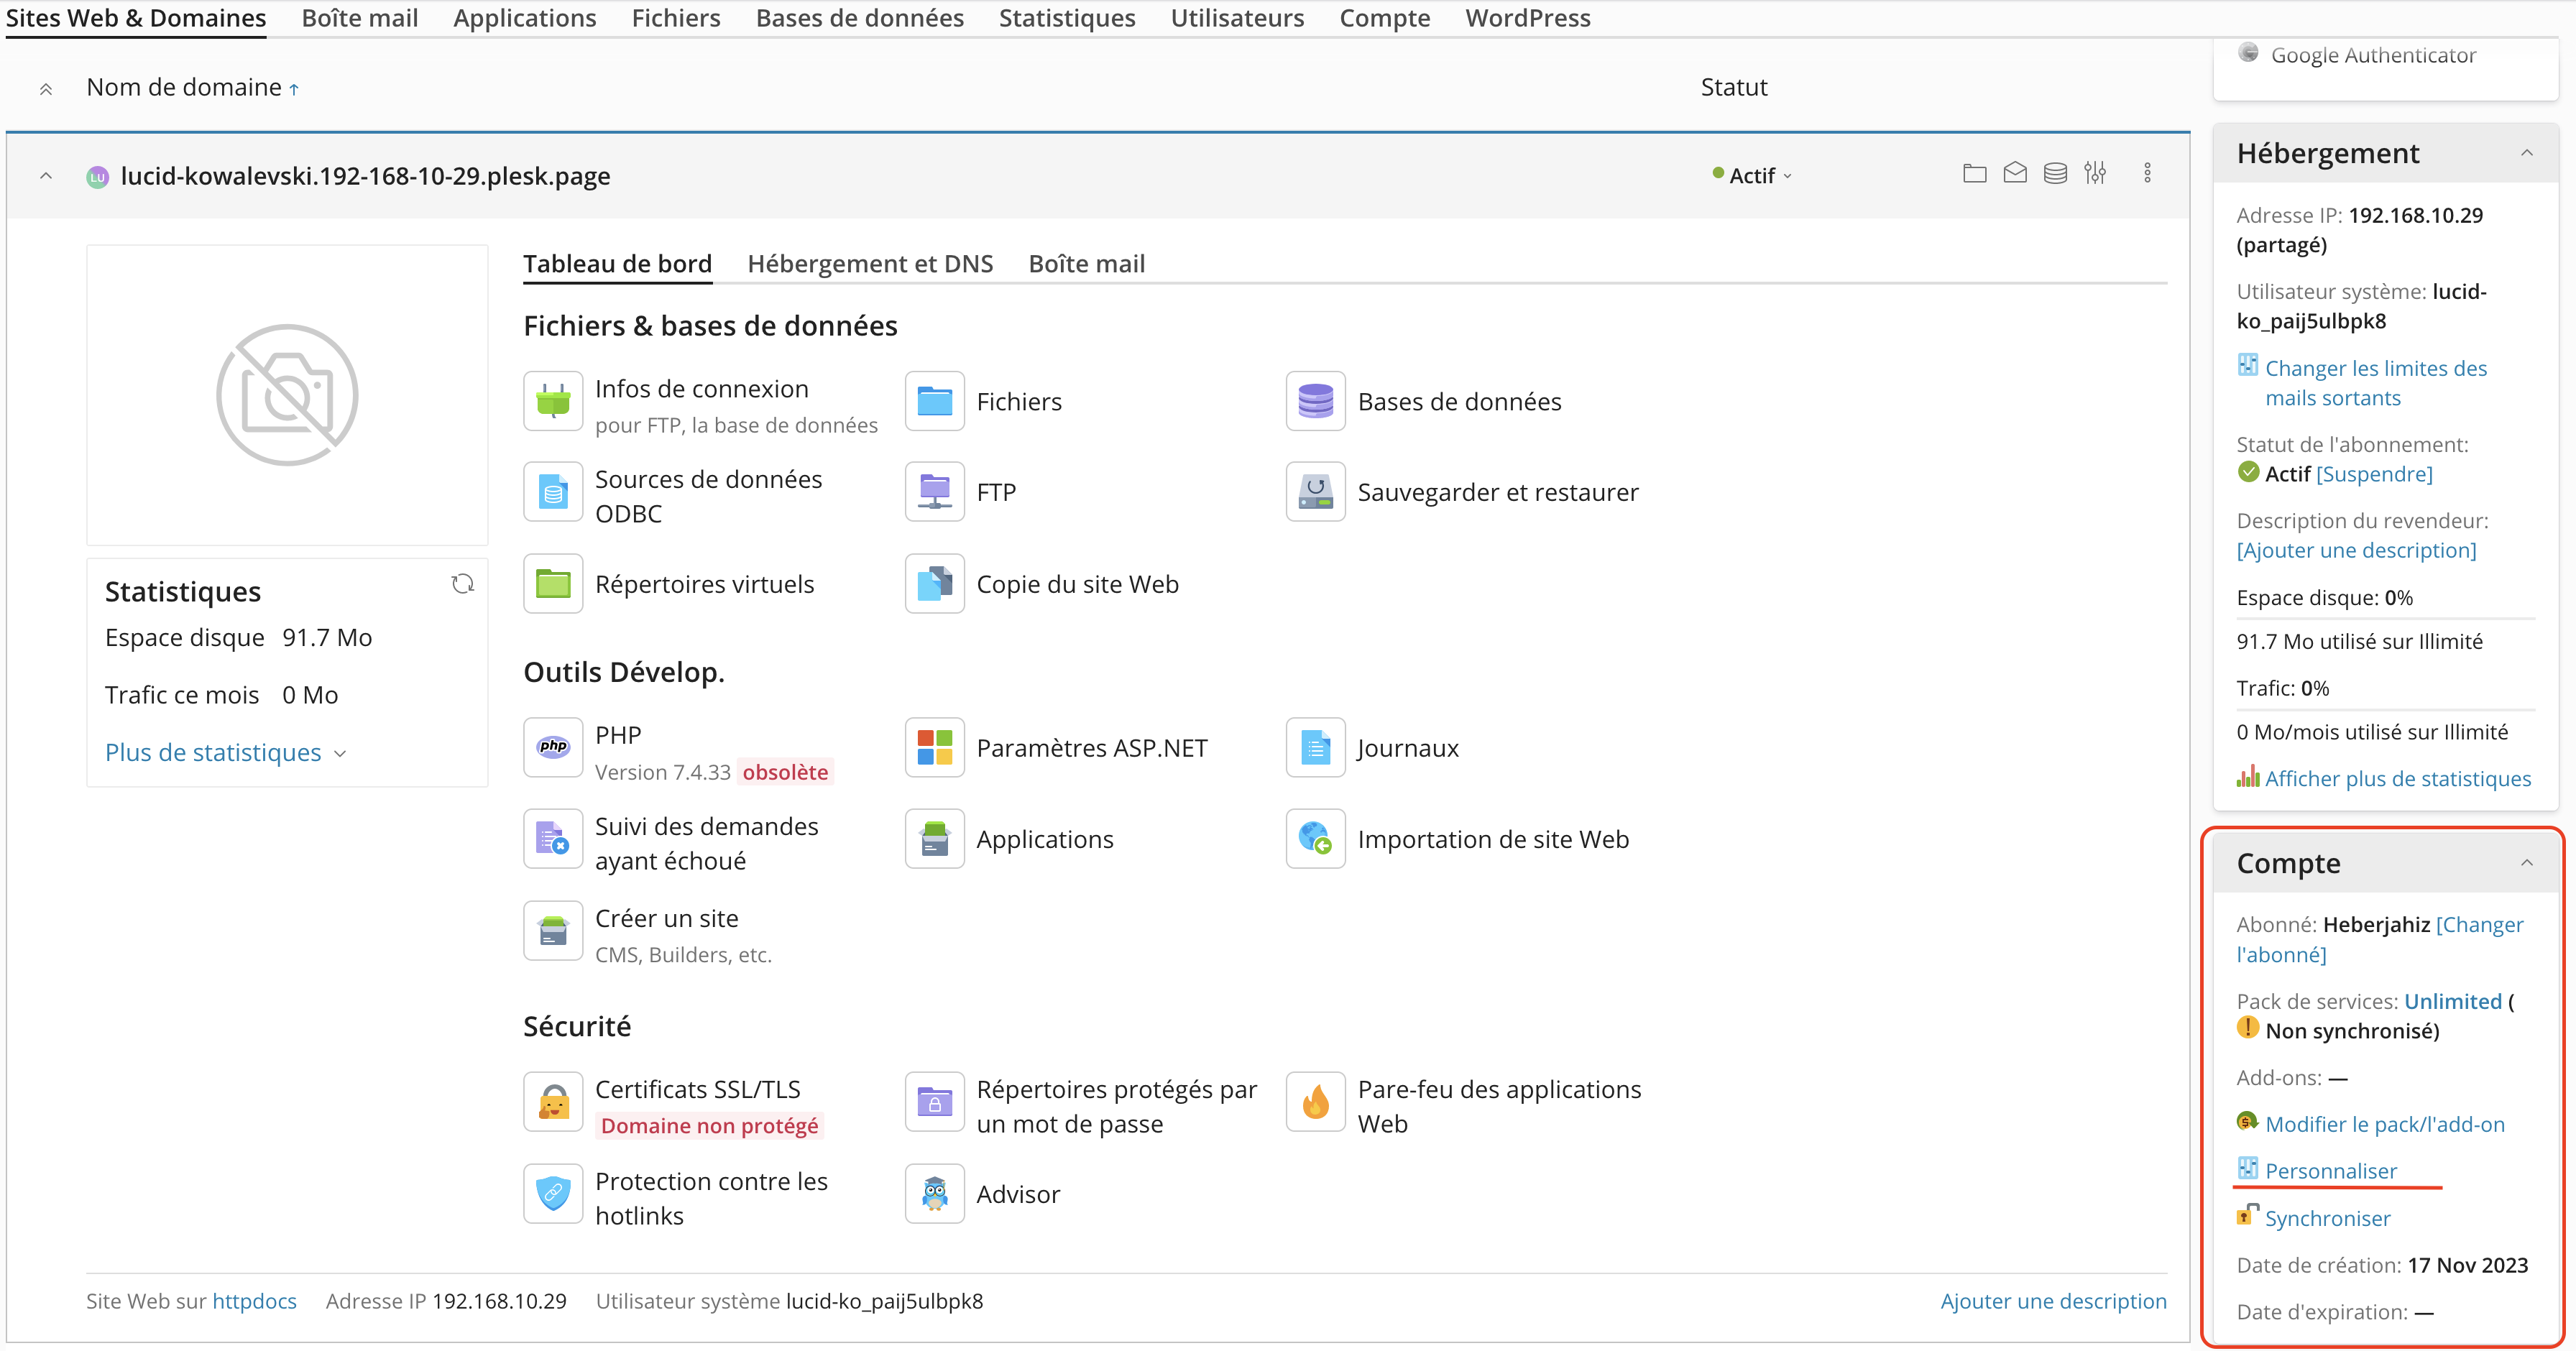Open Pare-feu des applications Web icon
The height and width of the screenshot is (1351, 2576).
(x=1315, y=1102)
